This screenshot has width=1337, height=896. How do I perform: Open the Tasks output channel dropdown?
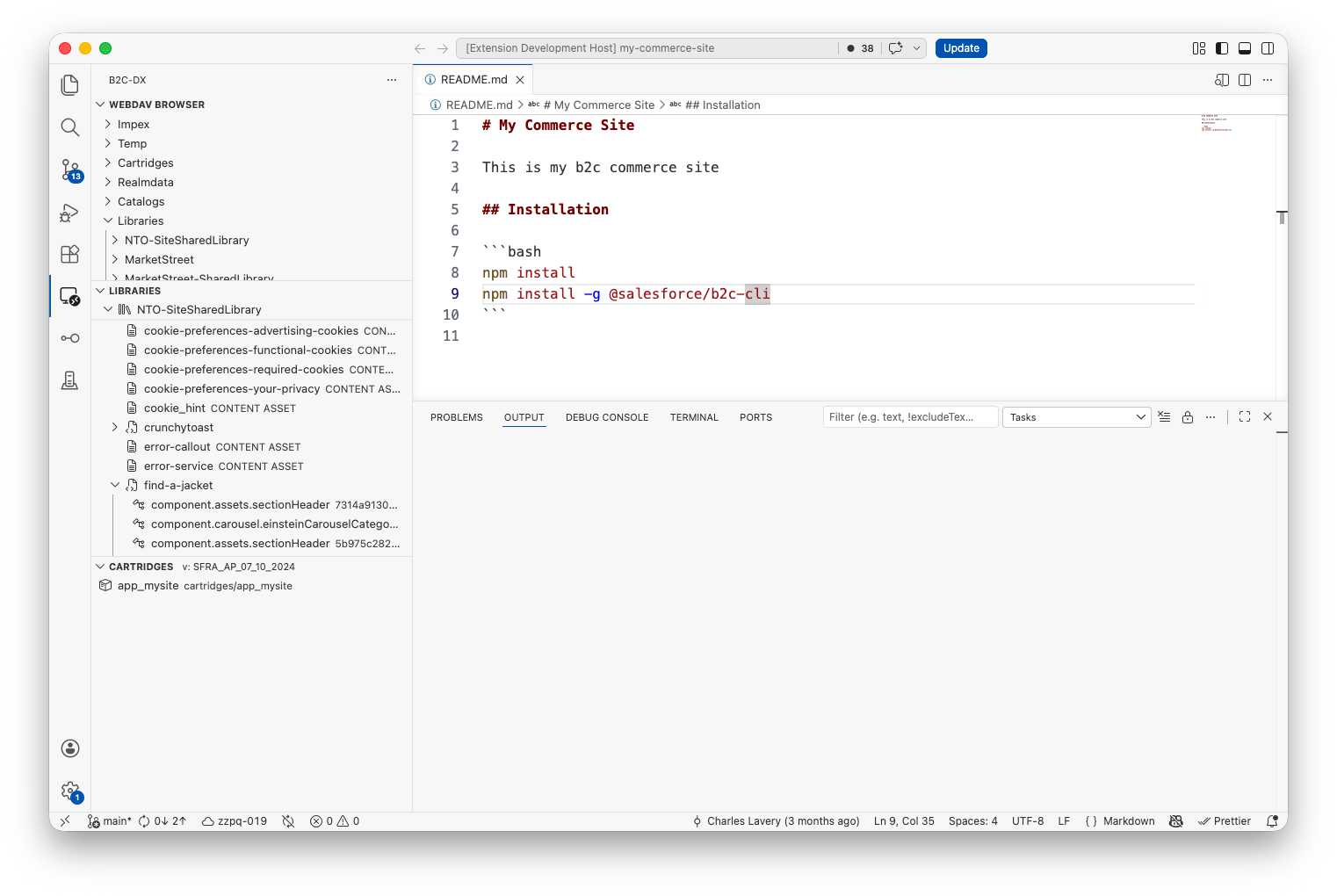pyautogui.click(x=1077, y=417)
